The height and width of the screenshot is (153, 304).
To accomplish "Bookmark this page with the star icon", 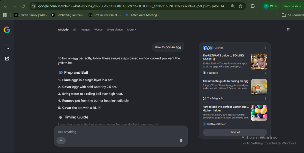I will click(240, 6).
